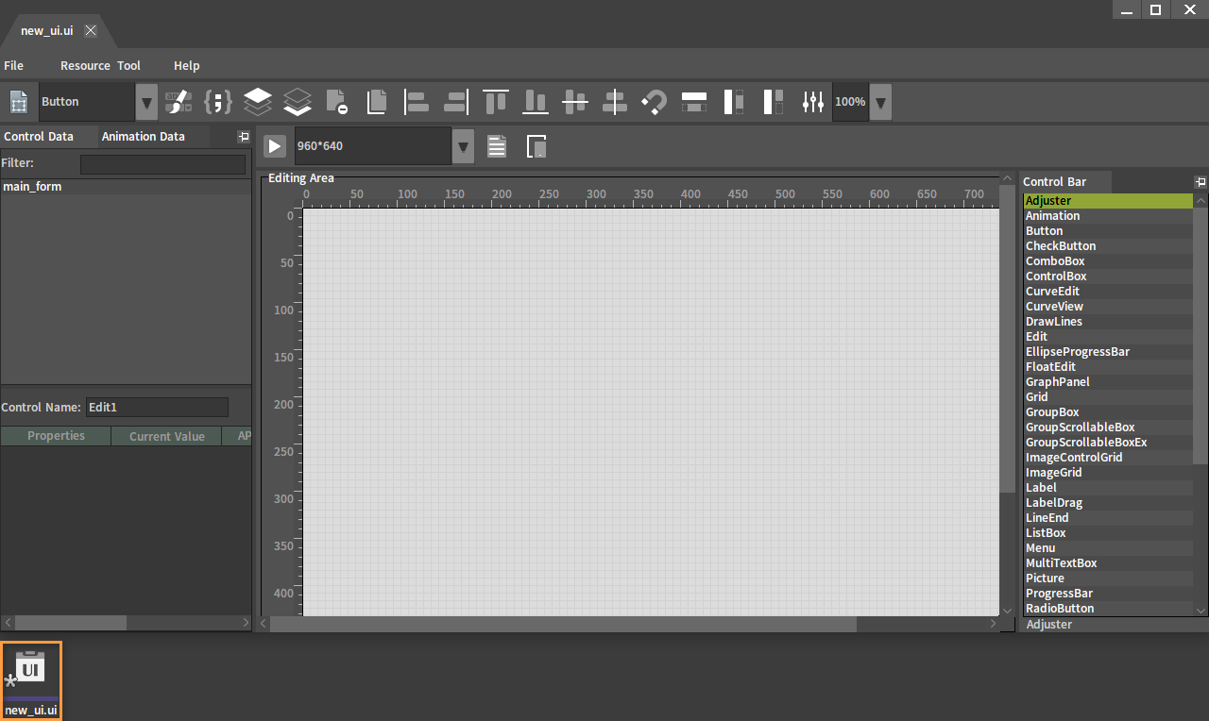1209x721 pixels.
Task: Select ListBox in the Control Bar list
Action: pyautogui.click(x=1108, y=533)
